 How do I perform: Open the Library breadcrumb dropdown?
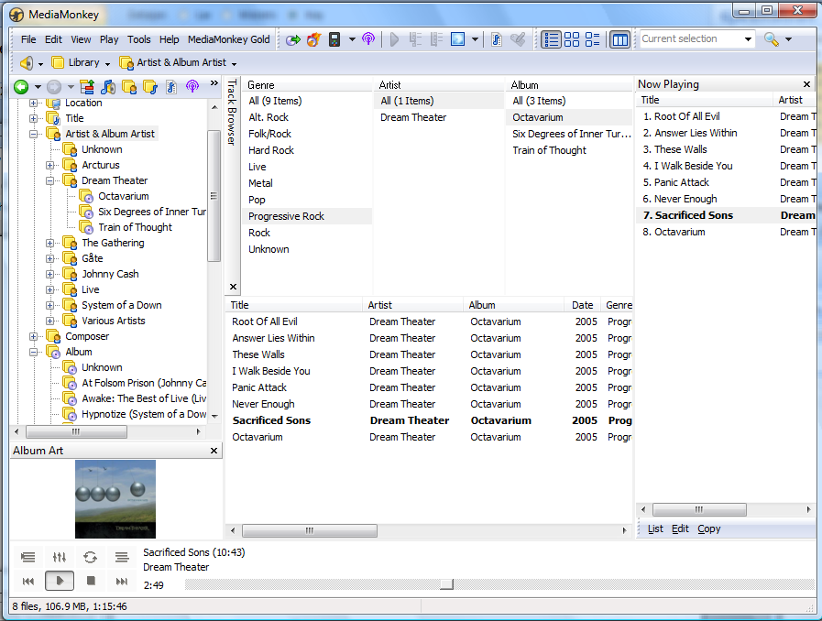pos(107,64)
